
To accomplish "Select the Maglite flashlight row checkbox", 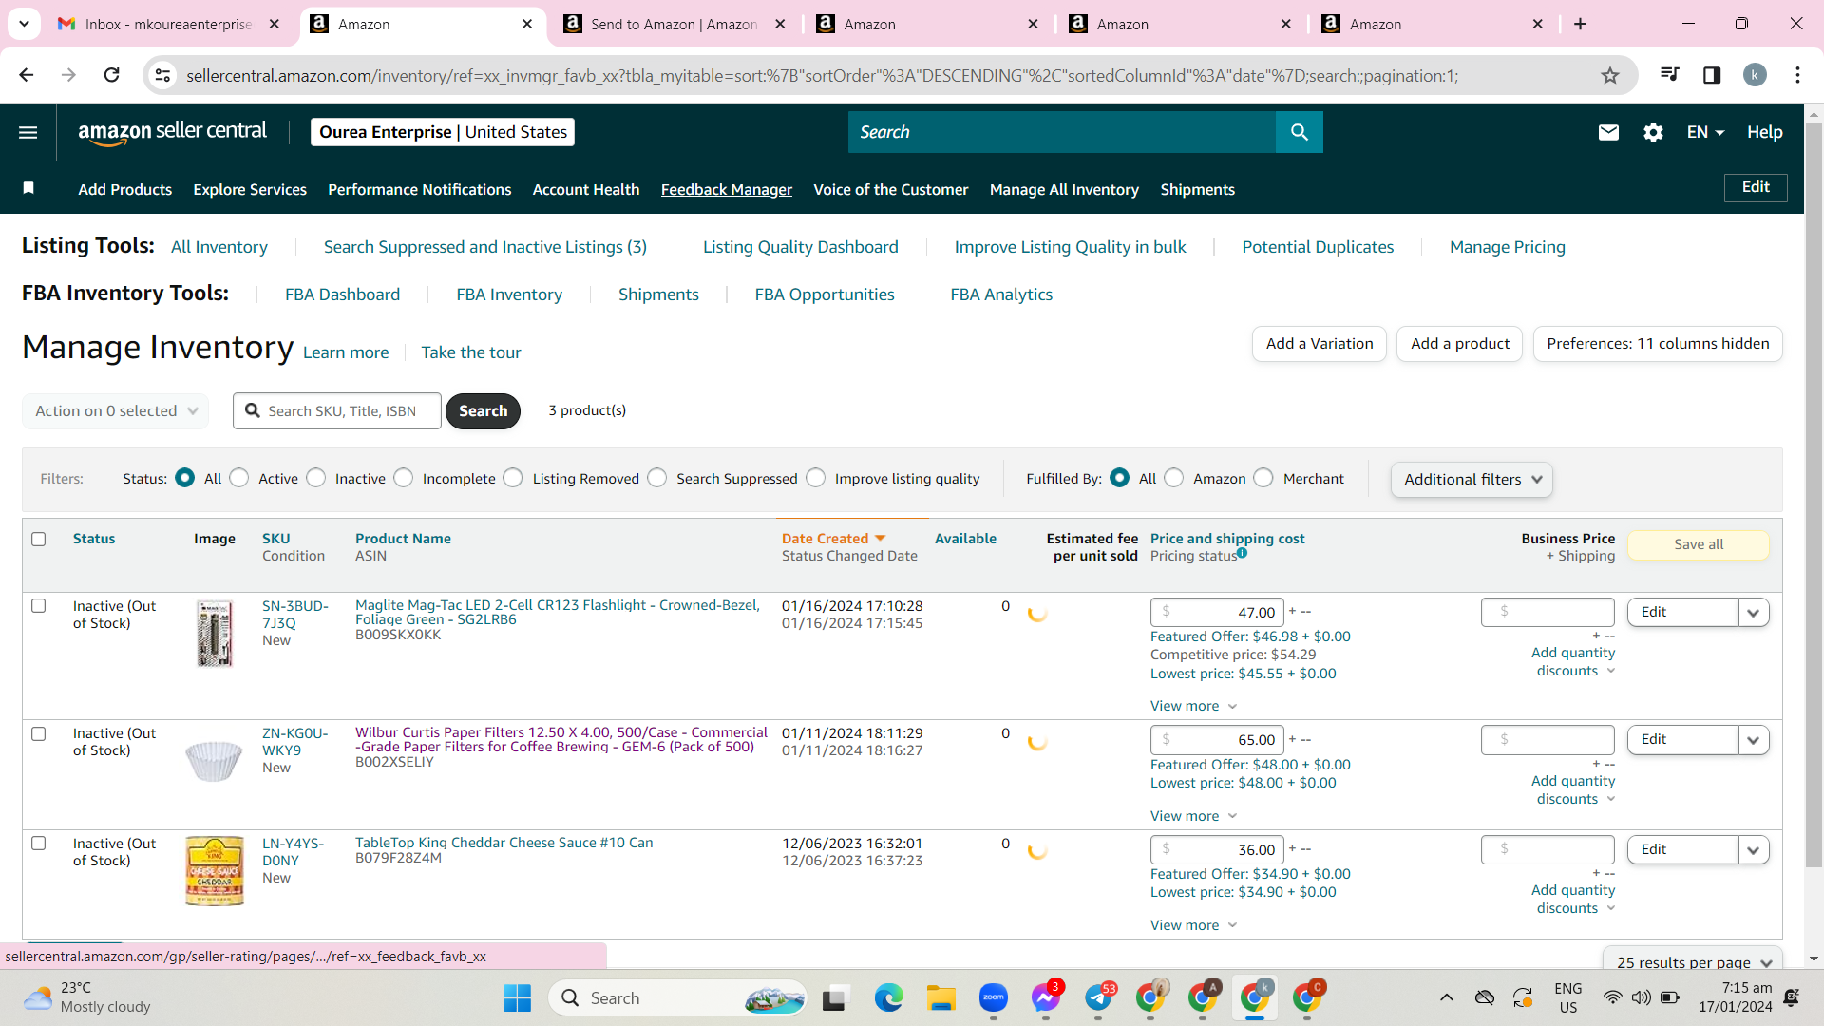I will [39, 606].
